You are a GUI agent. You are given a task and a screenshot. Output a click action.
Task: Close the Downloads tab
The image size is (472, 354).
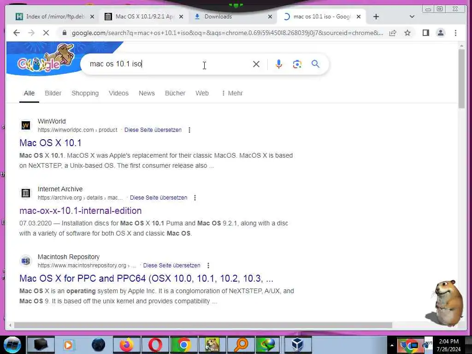click(x=270, y=17)
